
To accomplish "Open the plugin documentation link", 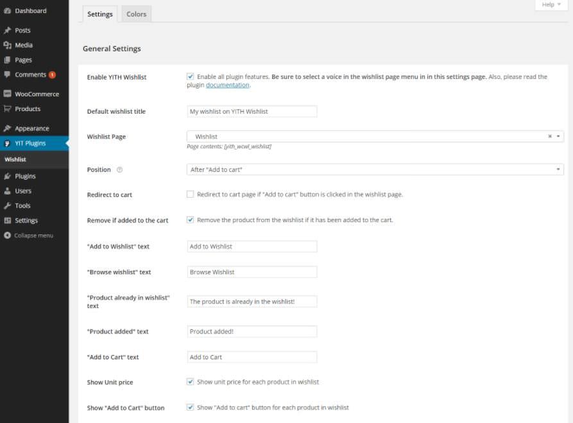I will 227,85.
